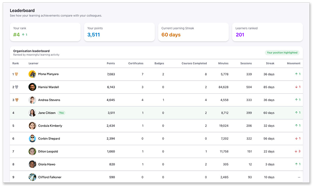Screen dimensions: 315x188
Task: Select the name Corbin Shepard
Action: tap(49, 138)
